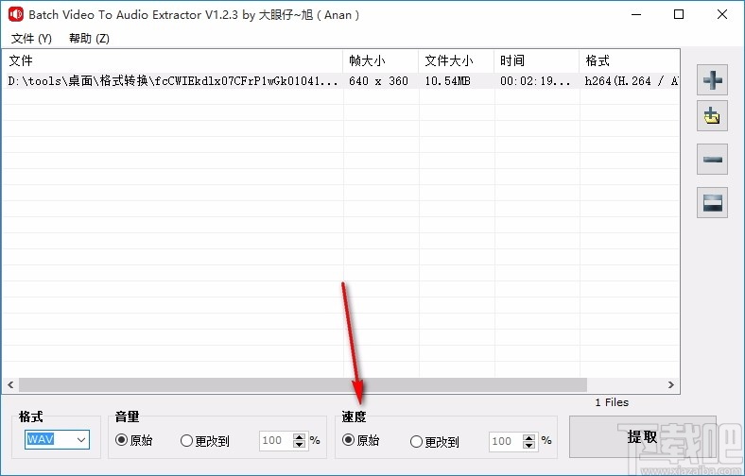The width and height of the screenshot is (745, 476).
Task: Click the app icon in the title bar
Action: [x=16, y=14]
